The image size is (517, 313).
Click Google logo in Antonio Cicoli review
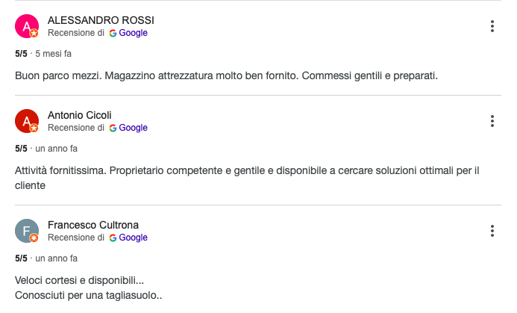113,128
